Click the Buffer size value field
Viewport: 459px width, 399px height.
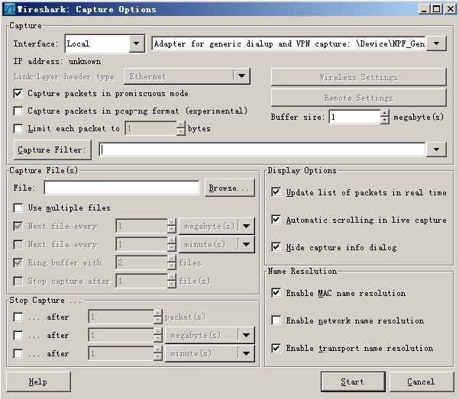click(355, 117)
